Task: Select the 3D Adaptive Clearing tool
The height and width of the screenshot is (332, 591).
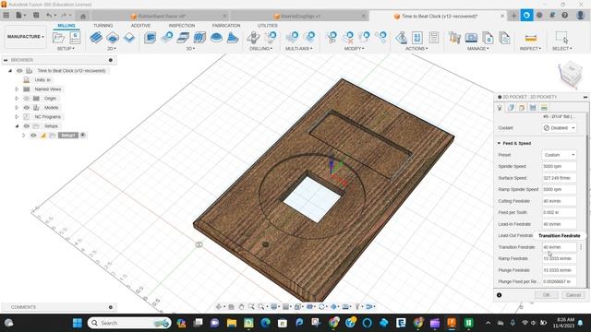Action: pos(150,38)
